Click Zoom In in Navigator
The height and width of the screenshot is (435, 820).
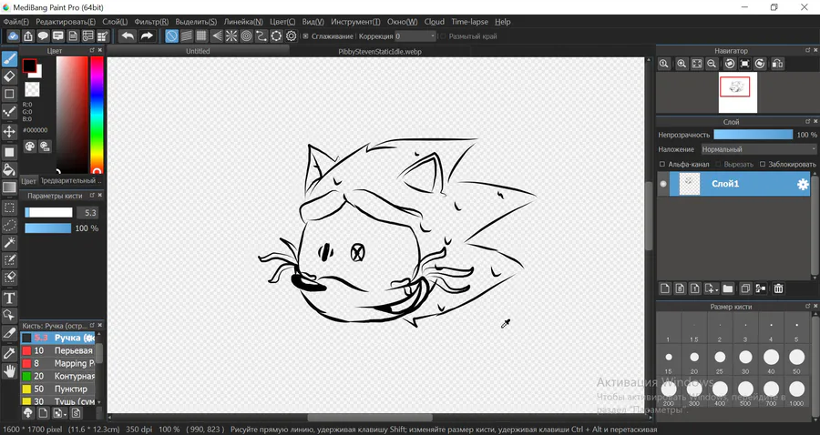click(682, 64)
